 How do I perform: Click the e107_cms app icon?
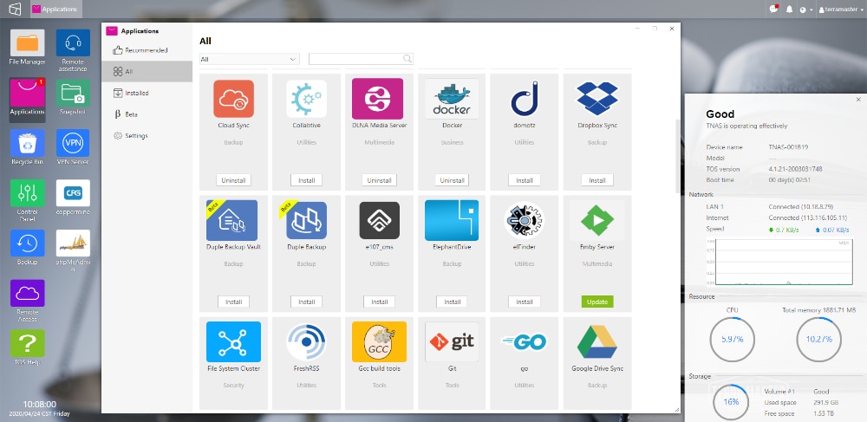pos(380,220)
